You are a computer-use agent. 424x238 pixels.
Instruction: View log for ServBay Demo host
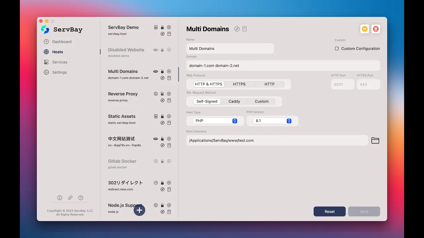(x=169, y=34)
